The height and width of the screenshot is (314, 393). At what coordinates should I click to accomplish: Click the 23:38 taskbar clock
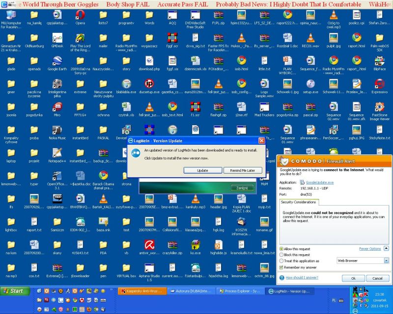[379, 294]
